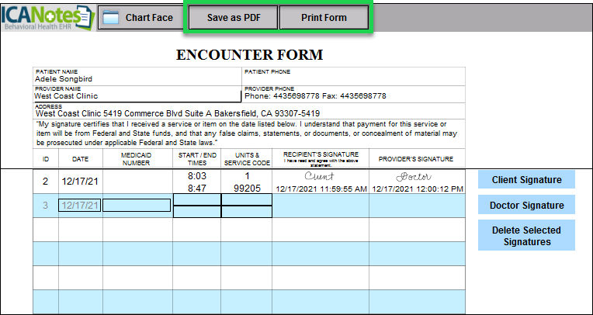This screenshot has width=593, height=315.
Task: Select the date field in row 3
Action: [x=80, y=206]
